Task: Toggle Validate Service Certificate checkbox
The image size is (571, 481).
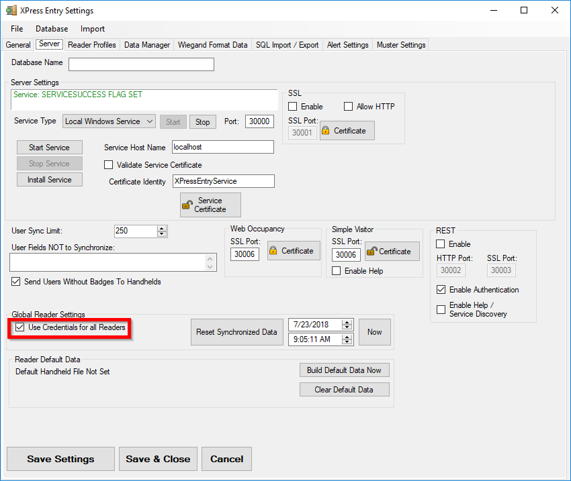Action: (109, 165)
